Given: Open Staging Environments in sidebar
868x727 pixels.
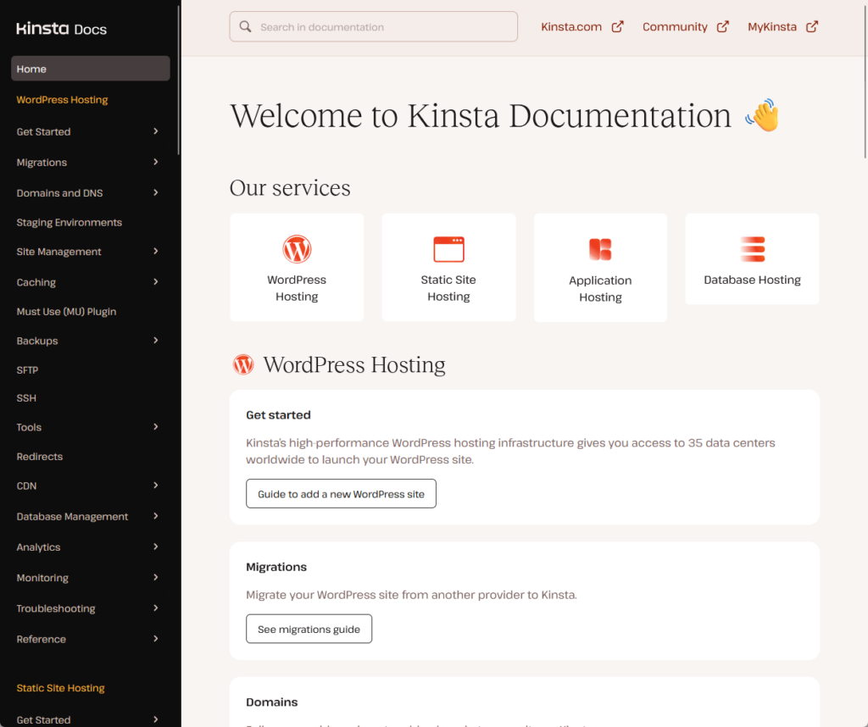Looking at the screenshot, I should tap(70, 222).
